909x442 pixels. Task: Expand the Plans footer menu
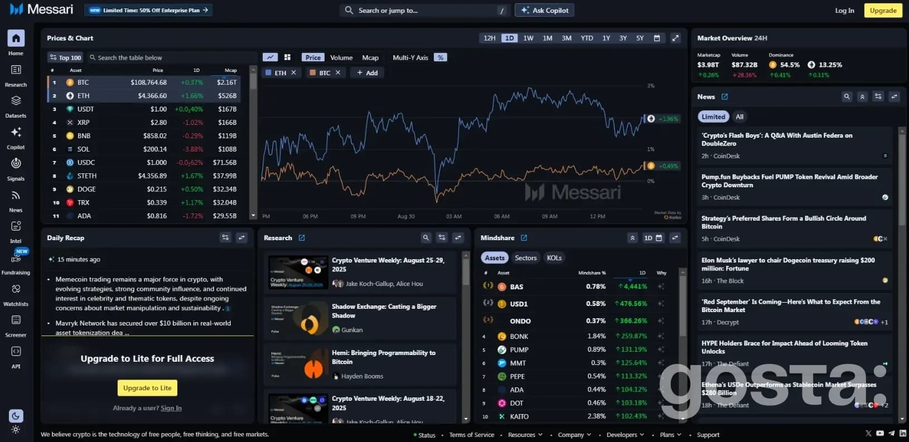click(670, 435)
